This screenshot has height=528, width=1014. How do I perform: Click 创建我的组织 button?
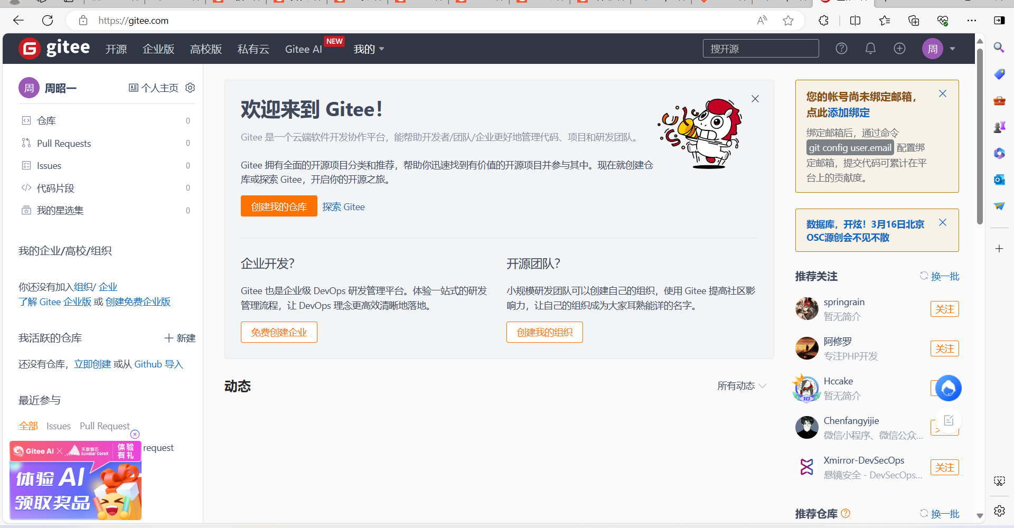[x=544, y=332]
